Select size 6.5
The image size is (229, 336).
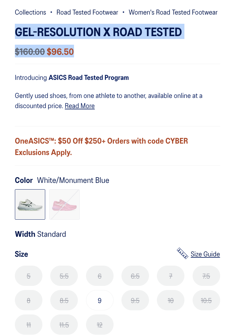point(135,276)
